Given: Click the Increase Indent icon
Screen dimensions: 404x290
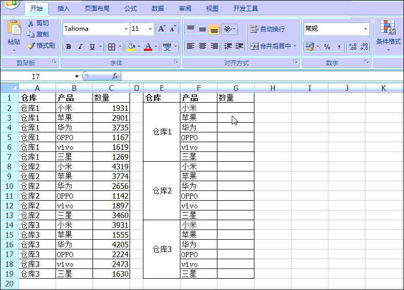Looking at the screenshot, I should click(x=239, y=46).
